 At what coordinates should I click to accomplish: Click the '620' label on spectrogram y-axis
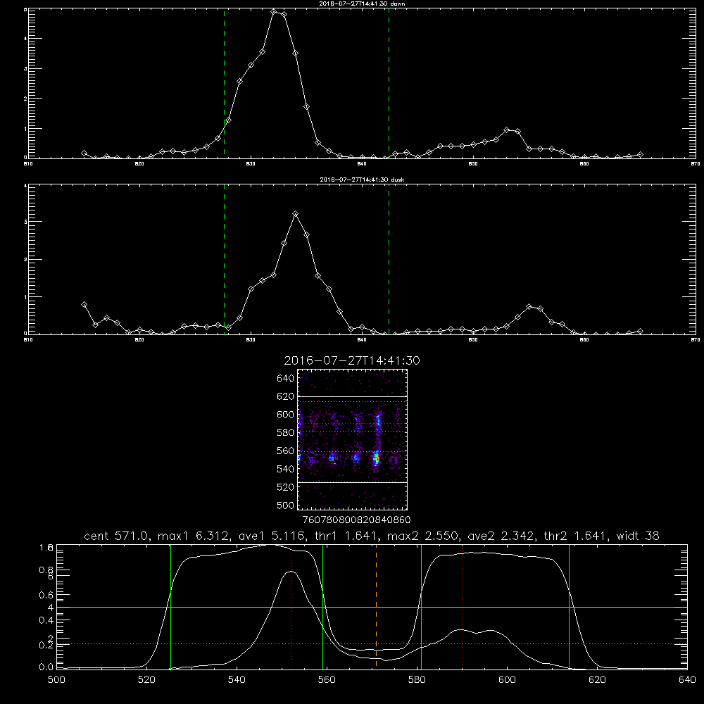(x=286, y=396)
